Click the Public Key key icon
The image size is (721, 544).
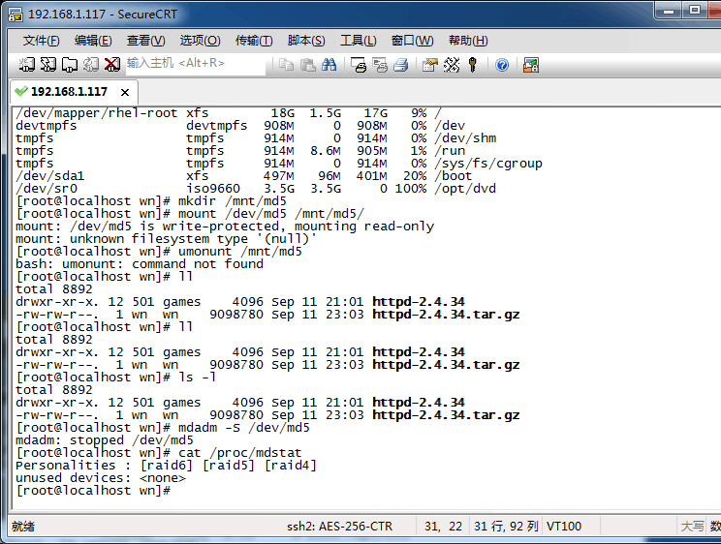coord(473,65)
